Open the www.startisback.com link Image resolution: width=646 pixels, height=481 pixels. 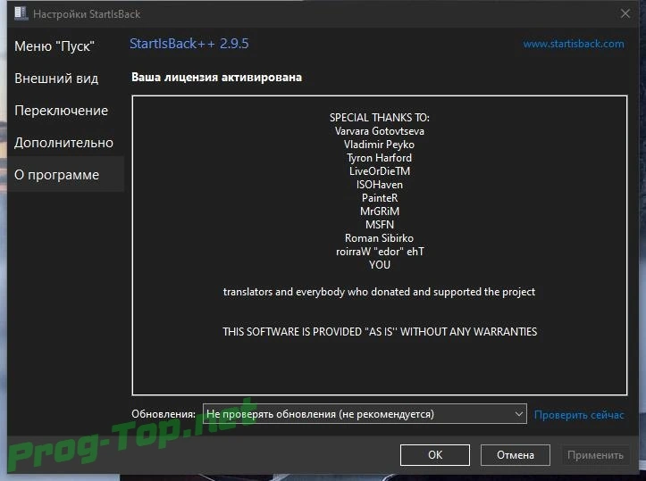click(574, 44)
